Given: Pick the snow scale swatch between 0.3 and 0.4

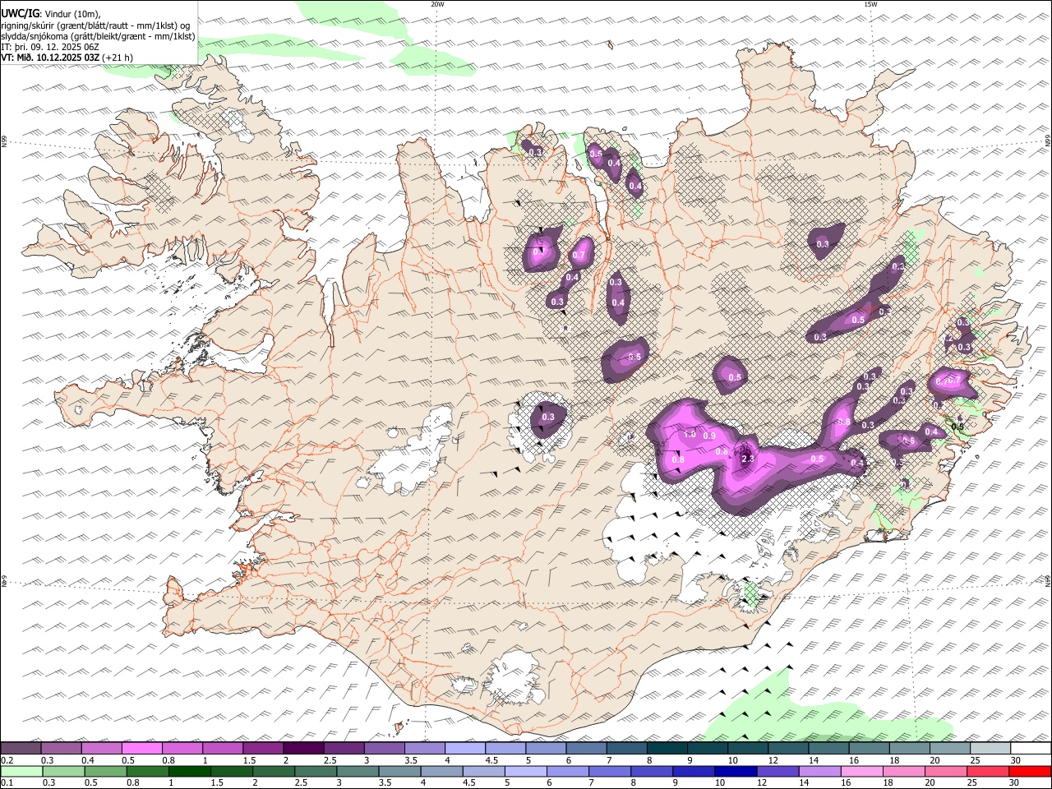Looking at the screenshot, I should [61, 748].
